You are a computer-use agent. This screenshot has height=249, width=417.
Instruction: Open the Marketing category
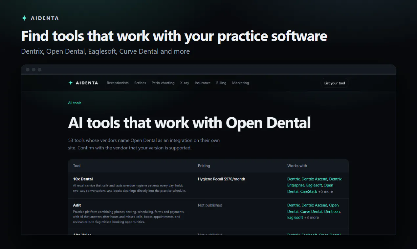click(x=241, y=83)
